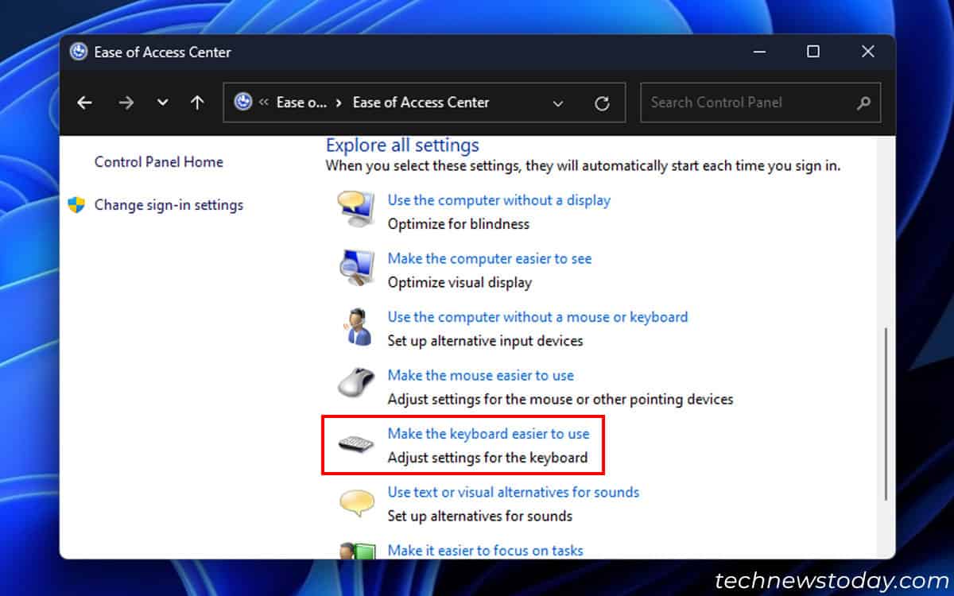Click the mouse device icon
The height and width of the screenshot is (596, 954).
tap(355, 384)
